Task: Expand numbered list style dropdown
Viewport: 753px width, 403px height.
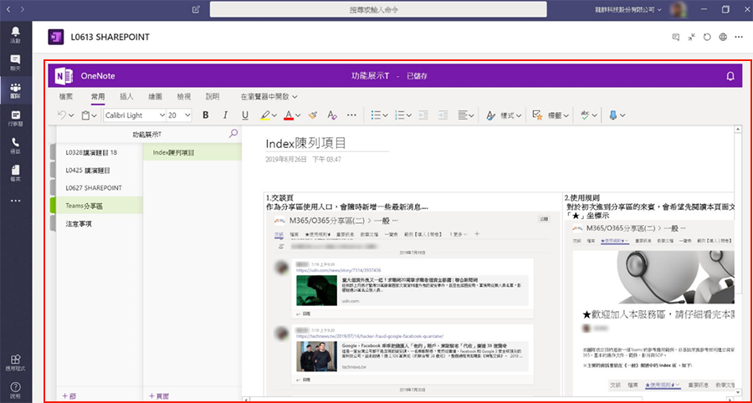Action: click(x=408, y=115)
